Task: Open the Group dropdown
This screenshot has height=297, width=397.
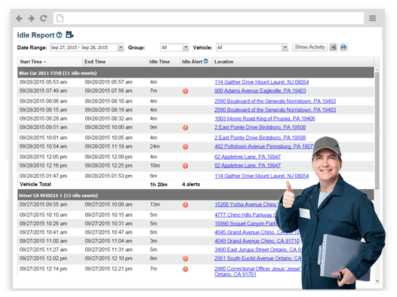Action: [186, 47]
